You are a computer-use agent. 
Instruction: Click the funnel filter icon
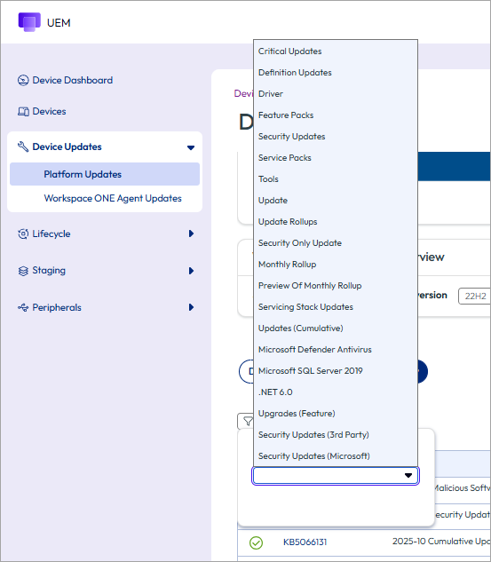(248, 421)
